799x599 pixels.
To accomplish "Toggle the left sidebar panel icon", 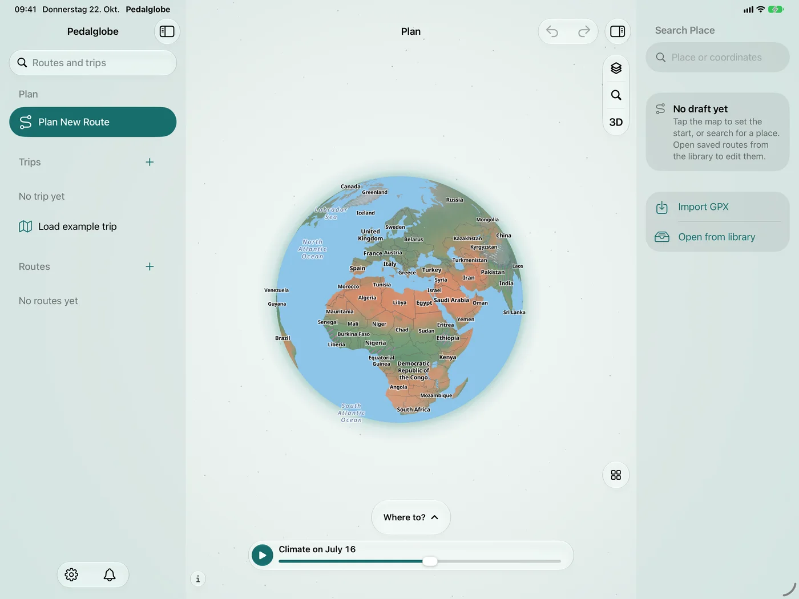I will tap(167, 31).
